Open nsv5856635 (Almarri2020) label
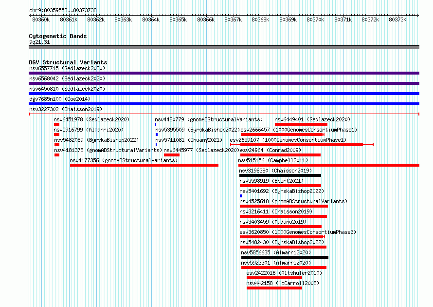This screenshot has width=433, height=307. tap(276, 252)
